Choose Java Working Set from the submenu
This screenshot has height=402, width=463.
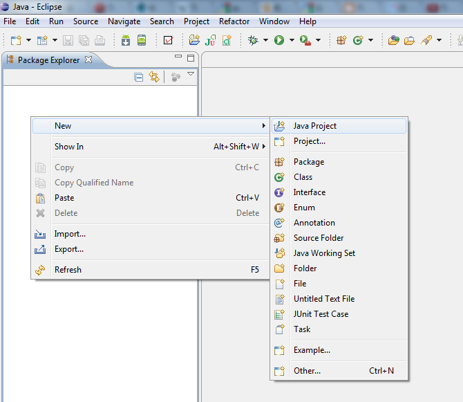[x=339, y=253]
